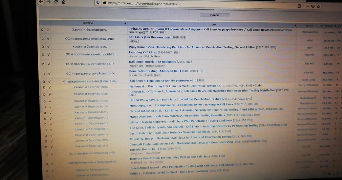
Task: Open Kali linux 4.1 прошивка для RS pentester topic
Action: pyautogui.click(x=163, y=80)
